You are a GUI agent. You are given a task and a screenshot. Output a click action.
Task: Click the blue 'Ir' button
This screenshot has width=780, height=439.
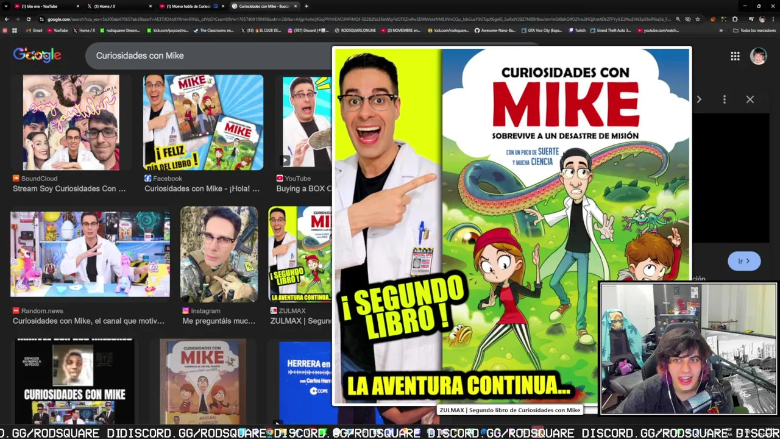point(744,261)
